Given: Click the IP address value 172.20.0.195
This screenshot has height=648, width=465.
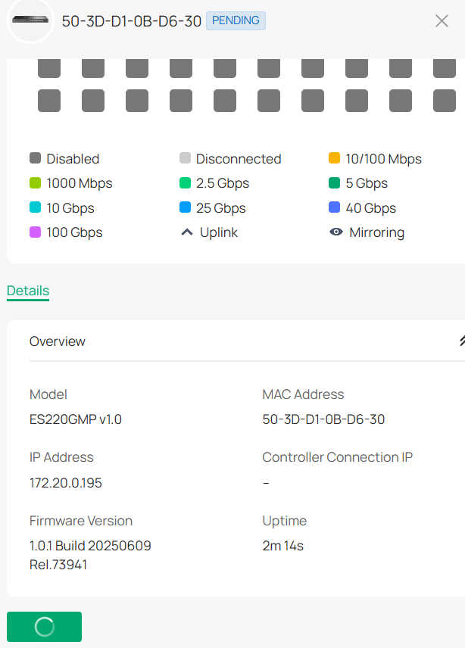Looking at the screenshot, I should [66, 482].
